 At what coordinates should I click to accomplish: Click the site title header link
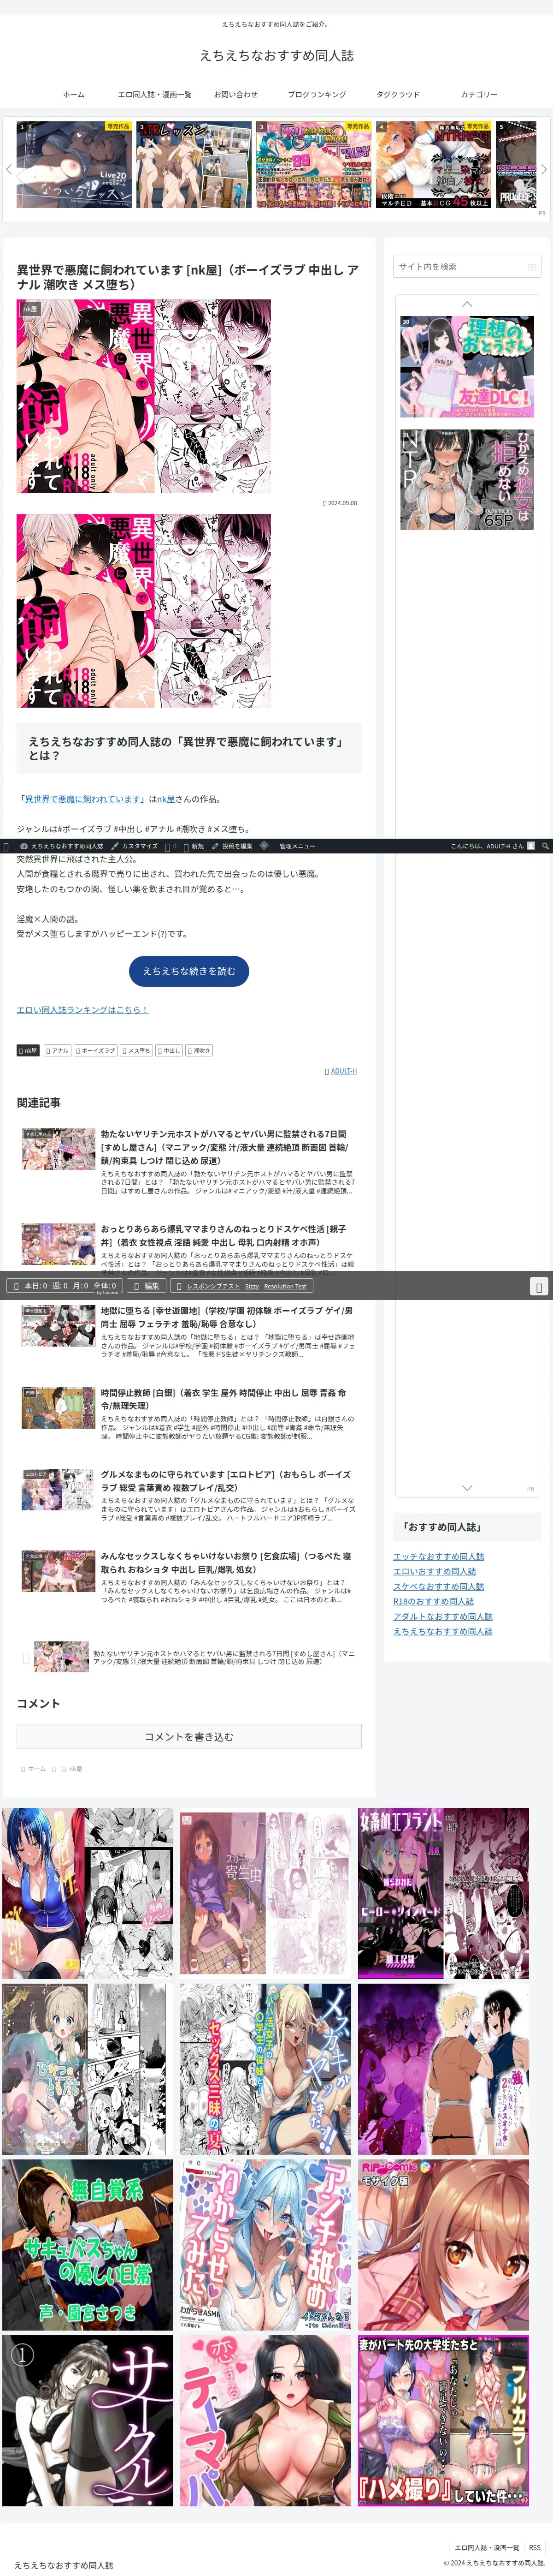(x=276, y=55)
